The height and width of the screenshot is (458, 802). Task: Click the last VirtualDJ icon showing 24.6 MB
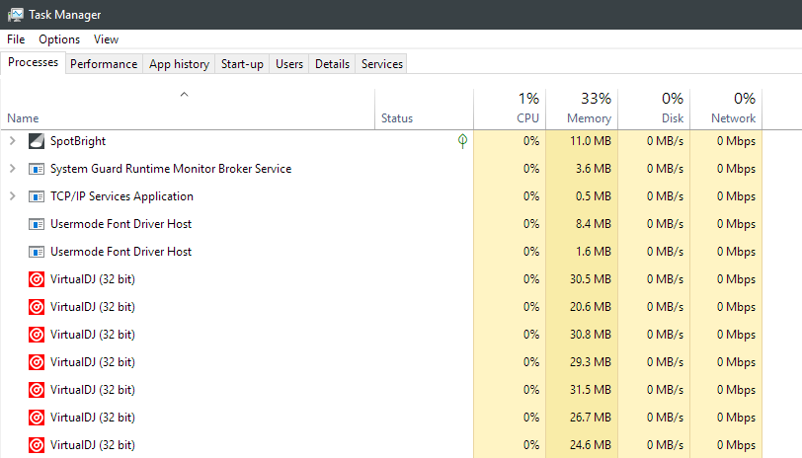(37, 445)
